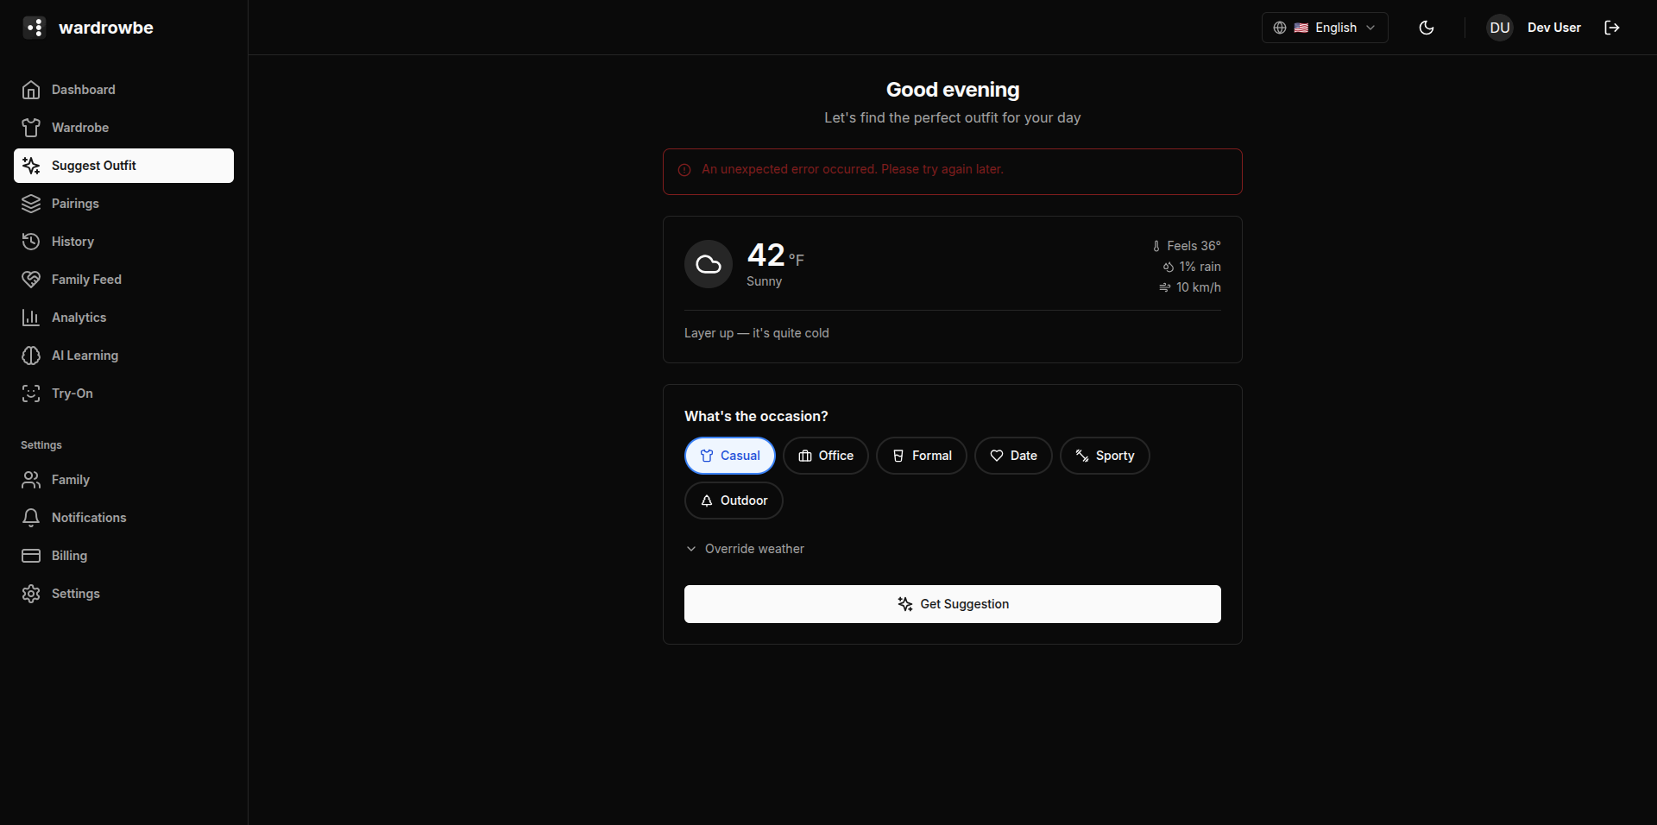
Task: Click the DU user avatar
Action: tap(1499, 28)
